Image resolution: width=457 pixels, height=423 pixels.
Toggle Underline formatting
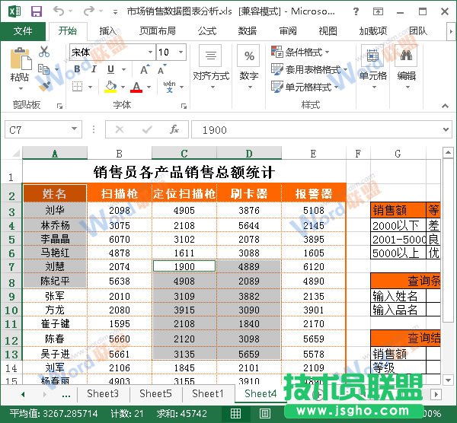(110, 69)
